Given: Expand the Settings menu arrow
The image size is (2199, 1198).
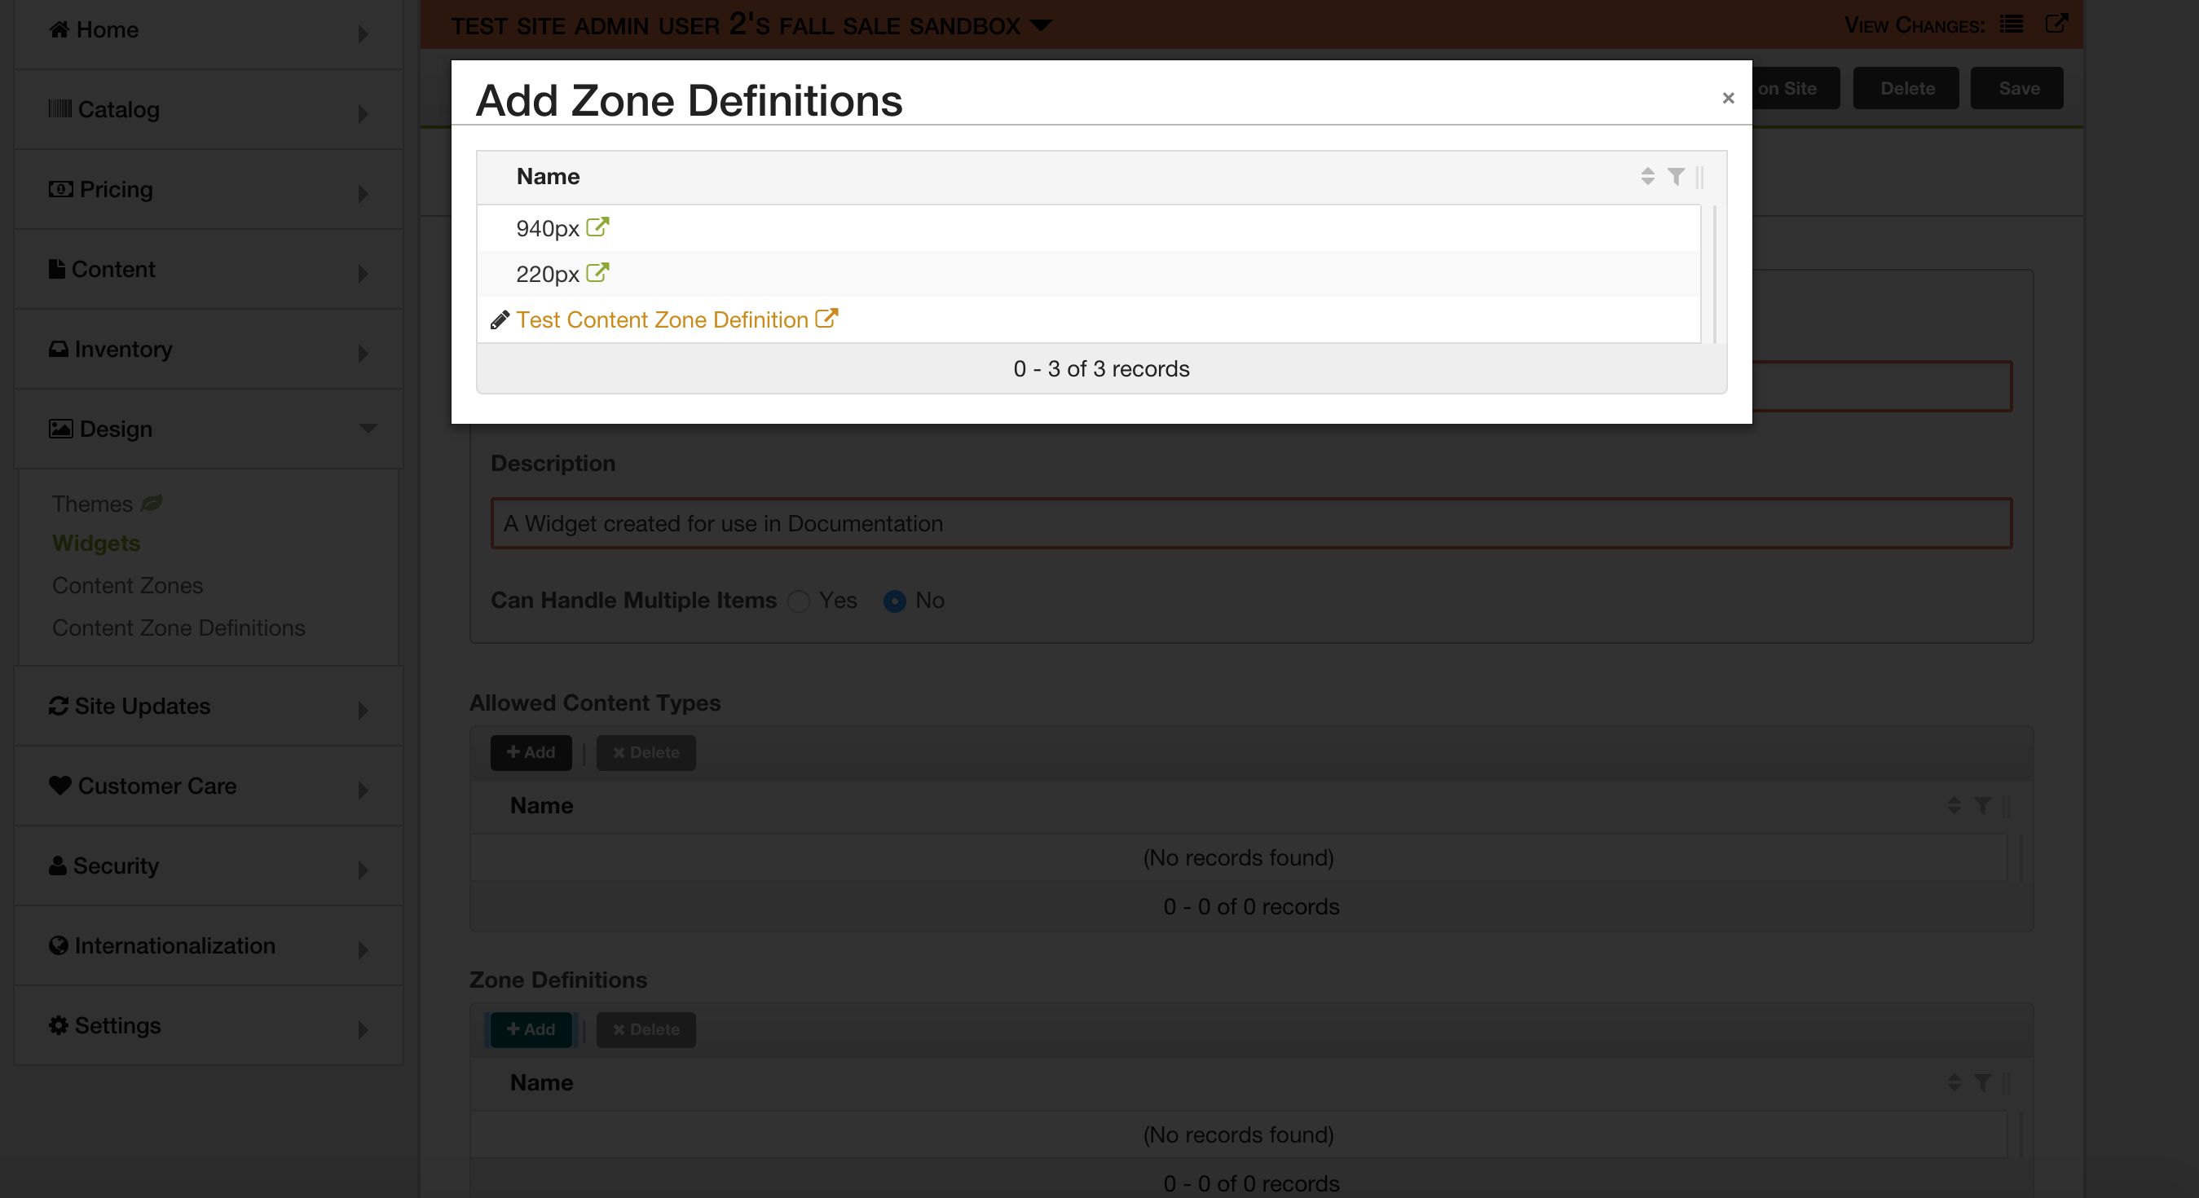Looking at the screenshot, I should pos(363,1030).
